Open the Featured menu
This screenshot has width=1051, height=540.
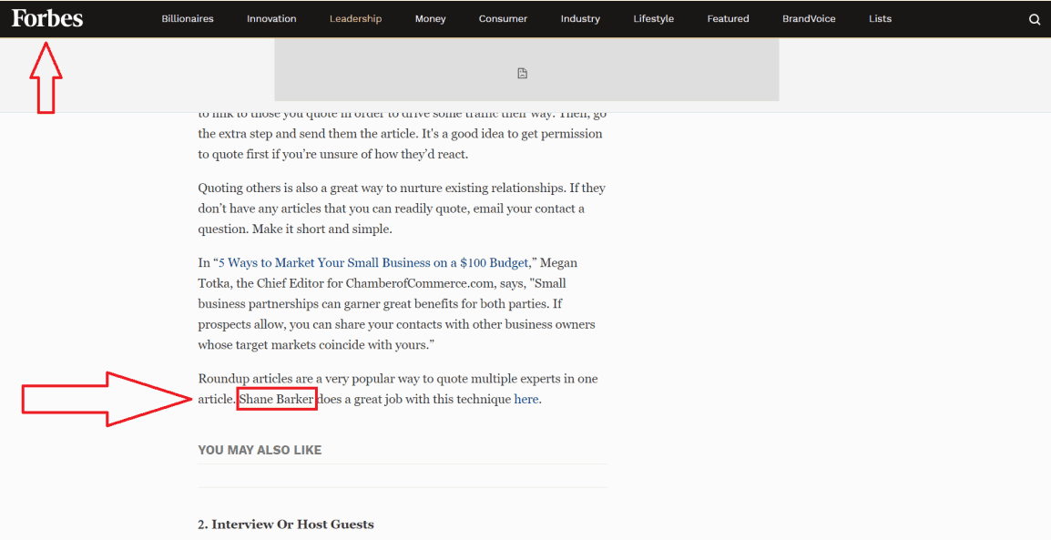(728, 19)
